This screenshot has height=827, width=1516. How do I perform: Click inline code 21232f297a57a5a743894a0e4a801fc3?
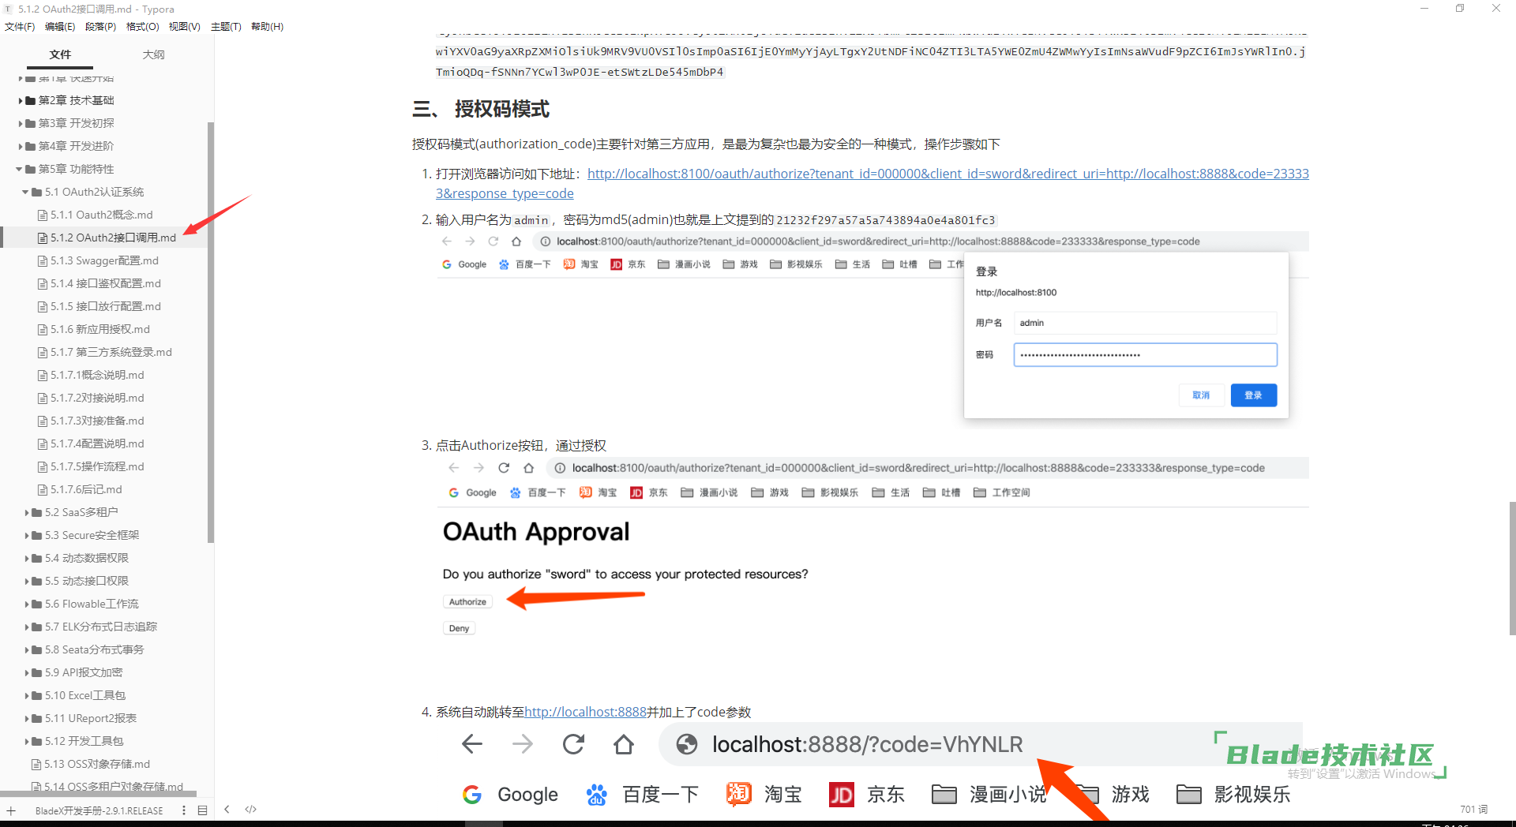point(886,220)
